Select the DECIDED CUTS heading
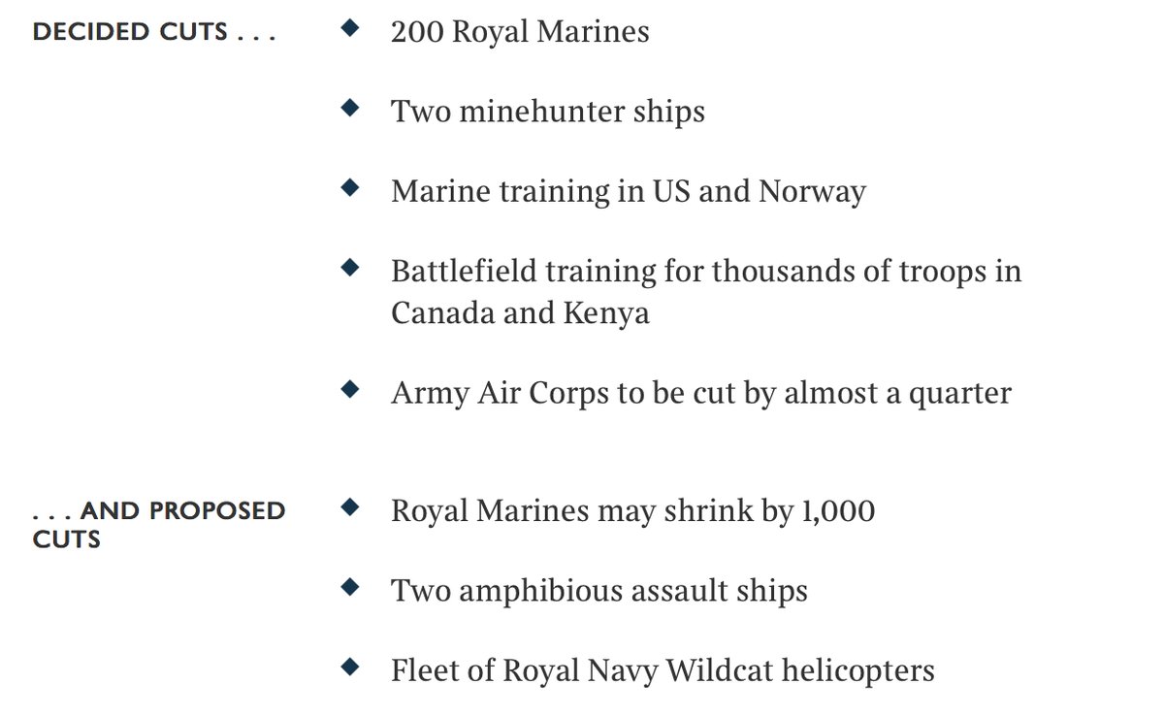Screen dimensions: 1164x717 tap(154, 32)
